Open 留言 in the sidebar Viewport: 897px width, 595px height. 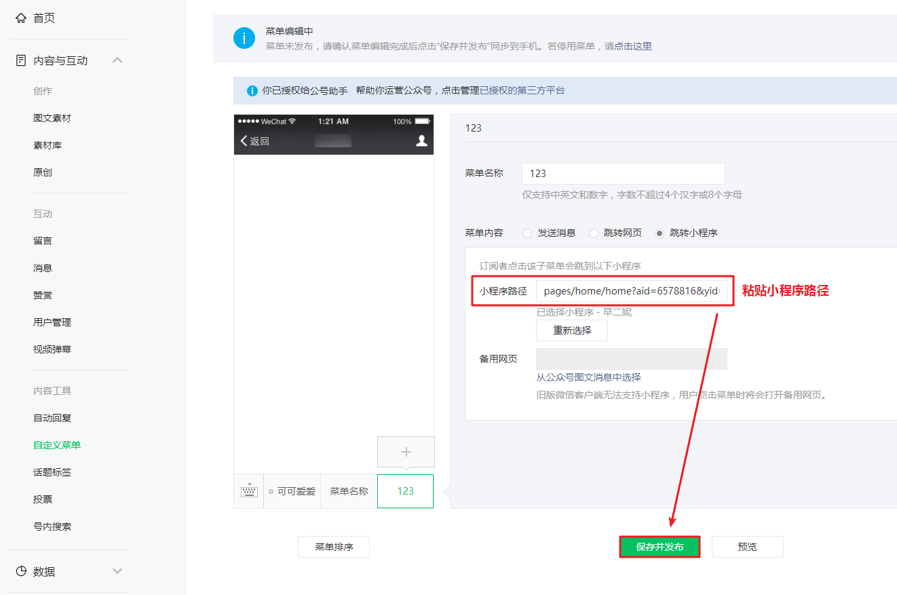43,241
